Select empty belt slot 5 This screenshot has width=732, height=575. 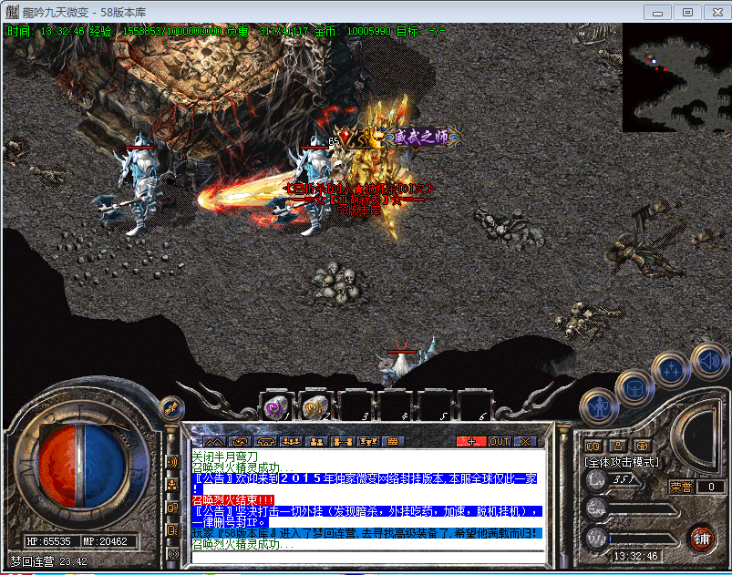pos(434,407)
